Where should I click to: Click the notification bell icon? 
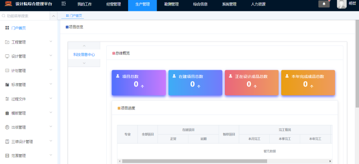(324, 4)
